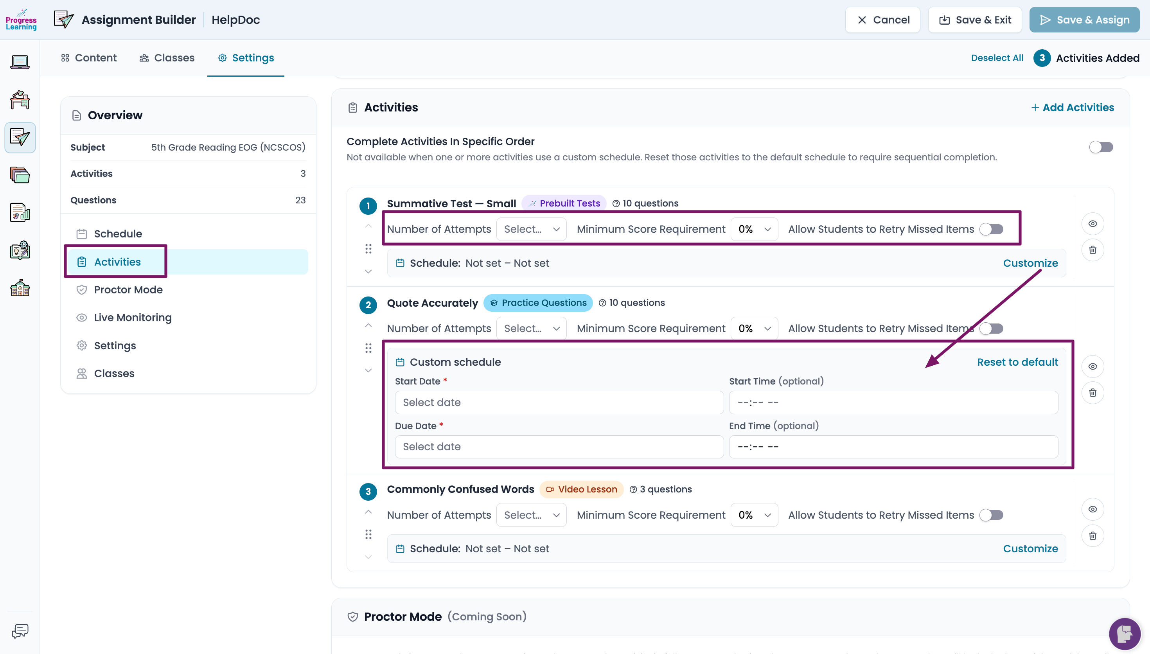
Task: Grab the drag handle for Commonly Confused Words
Action: point(368,535)
